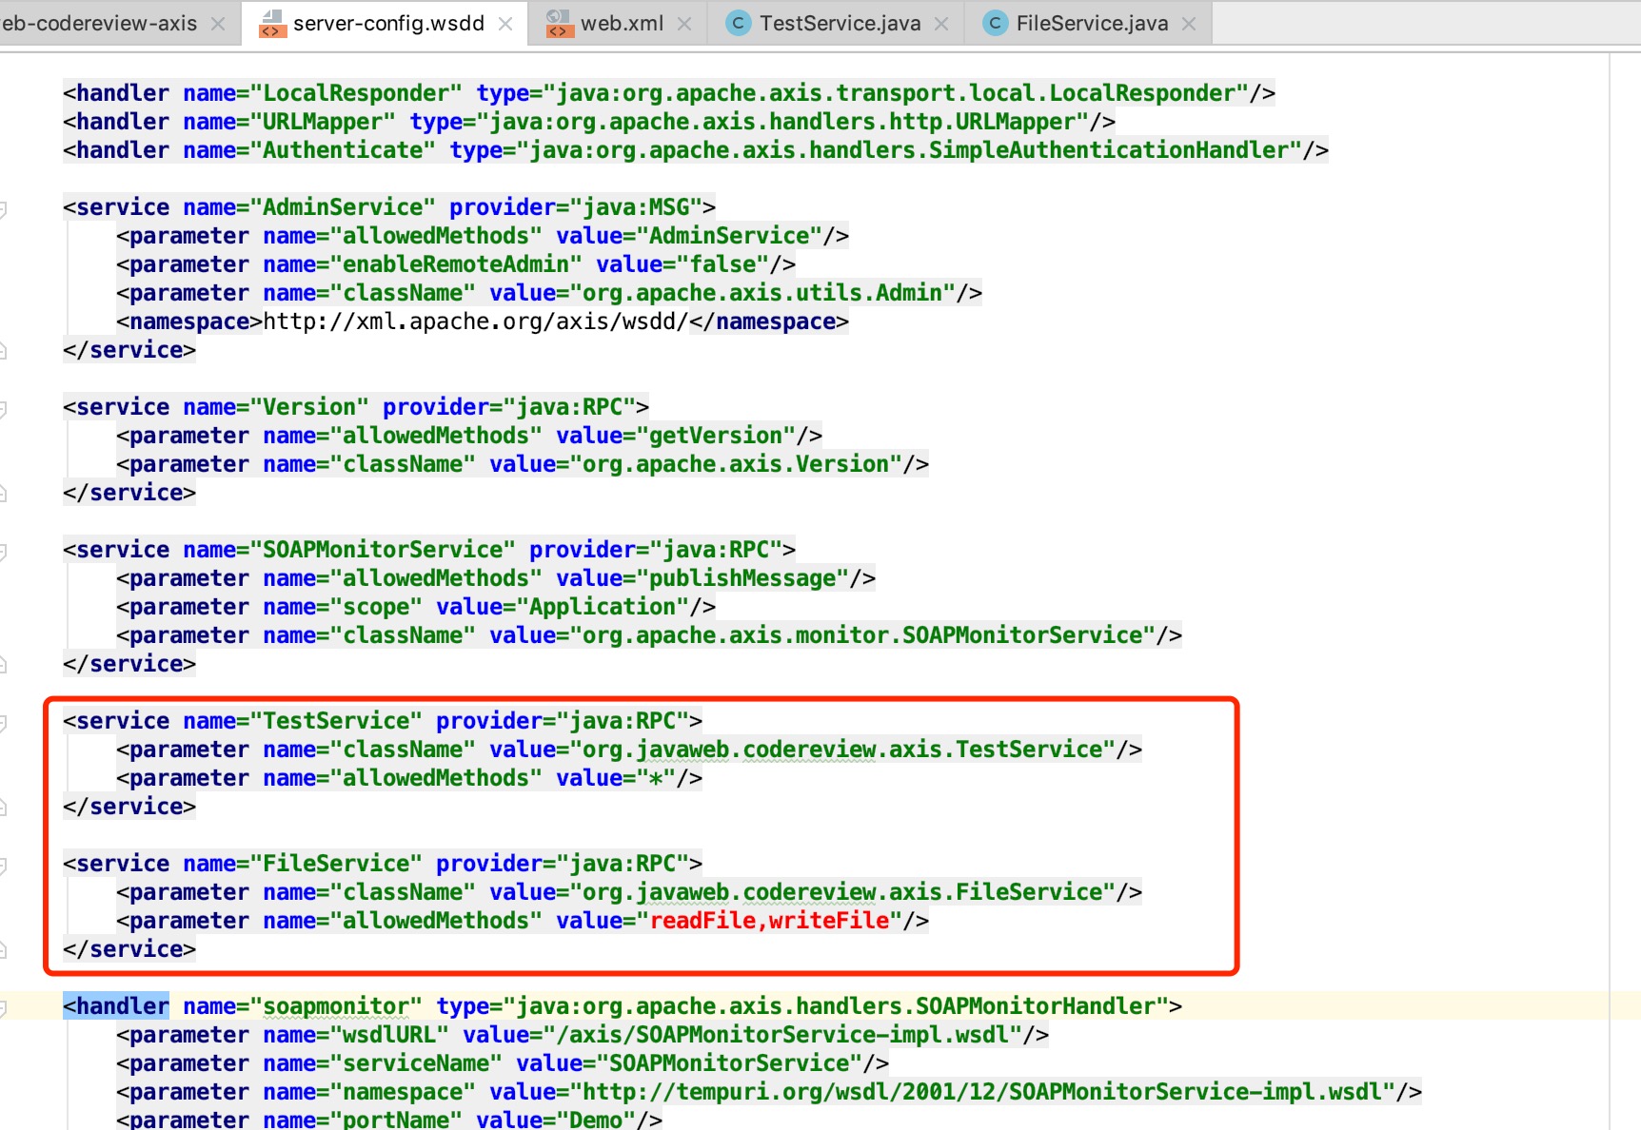
Task: Click the "Authenticate" handler name
Action: point(343,150)
